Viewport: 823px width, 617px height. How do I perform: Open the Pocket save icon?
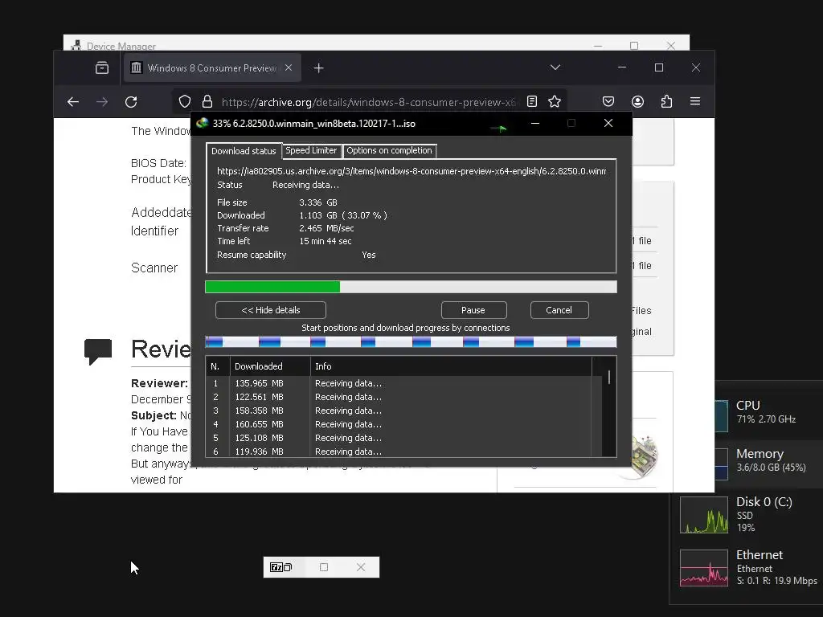coord(608,101)
